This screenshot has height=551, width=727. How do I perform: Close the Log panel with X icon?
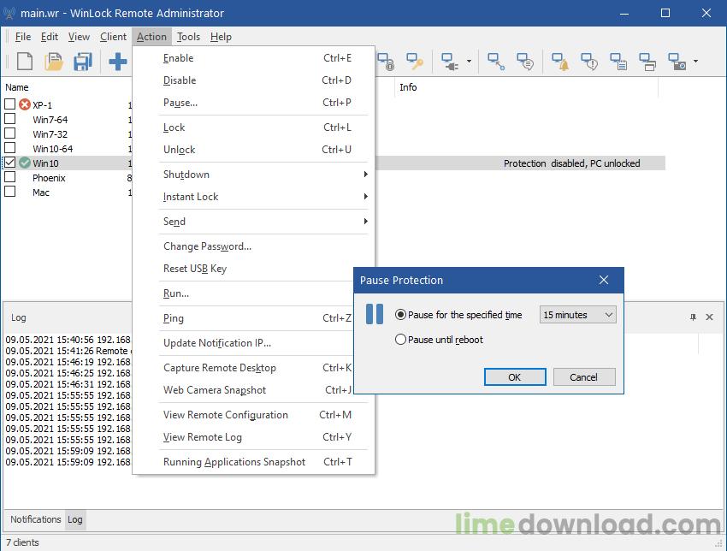tap(709, 317)
